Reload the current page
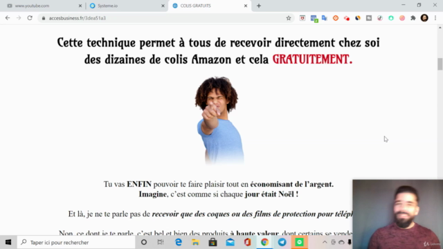This screenshot has height=249, width=443. point(30,18)
